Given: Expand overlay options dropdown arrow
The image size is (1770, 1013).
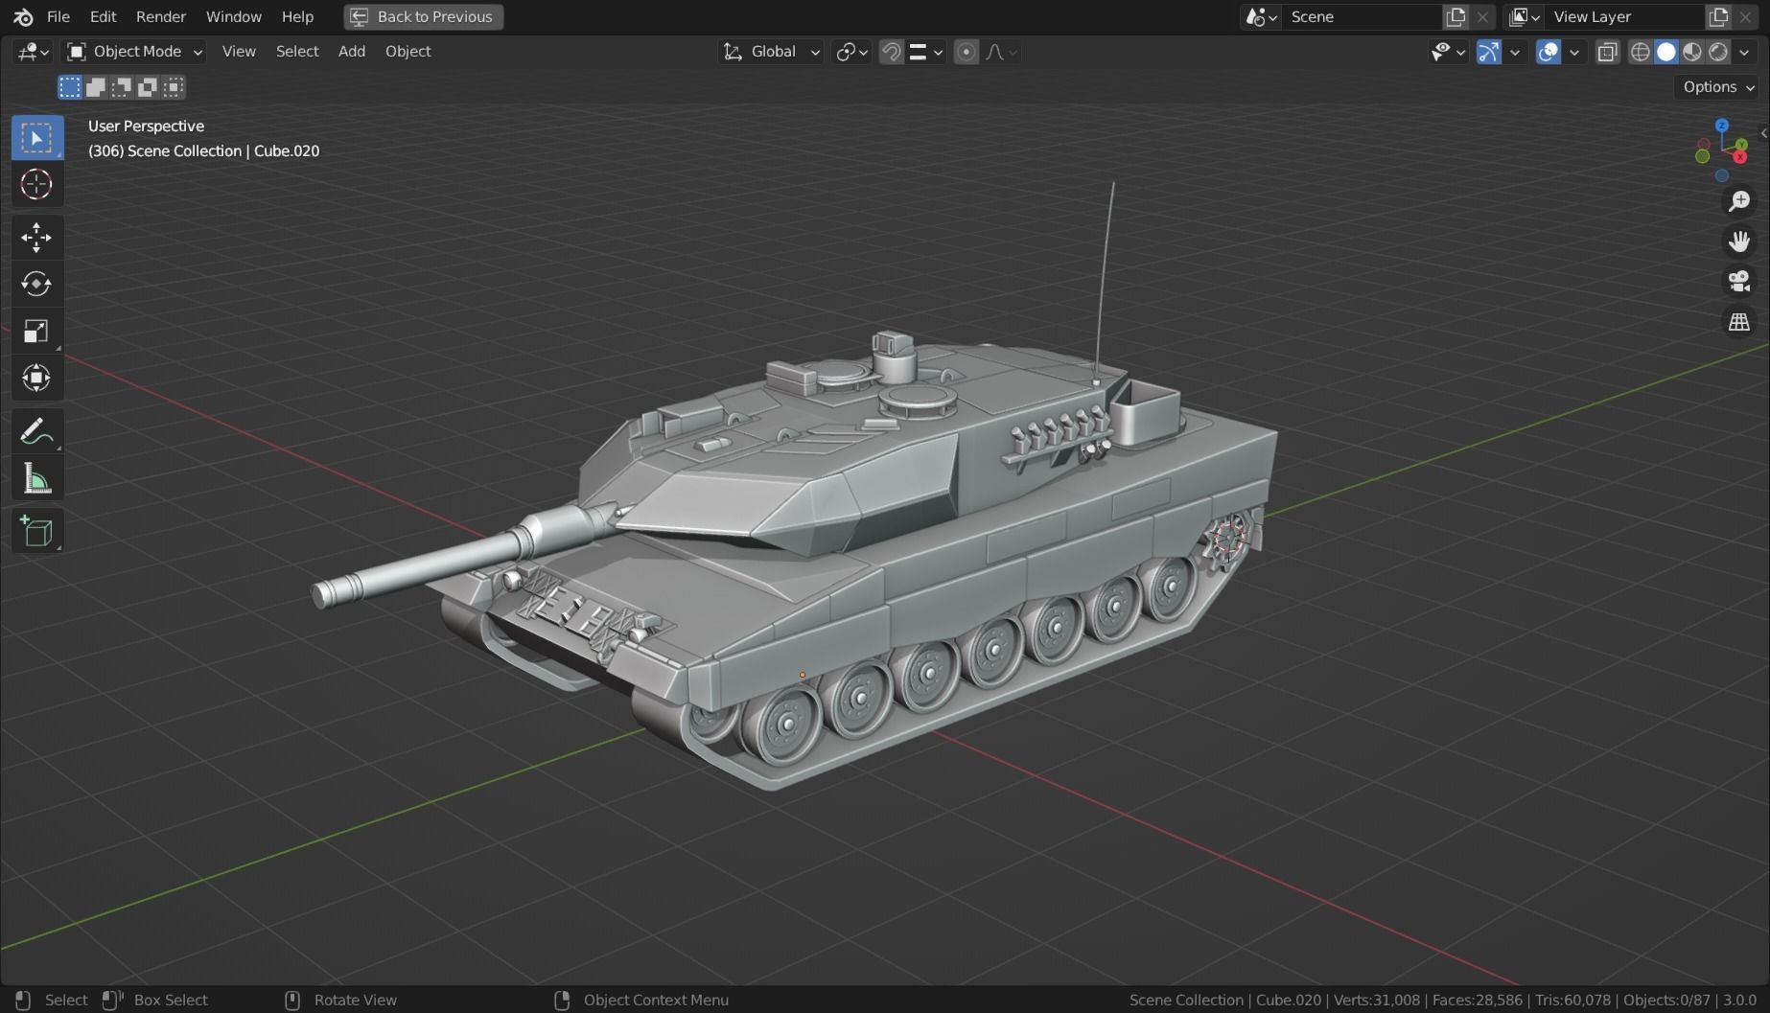Looking at the screenshot, I should pos(1574,52).
